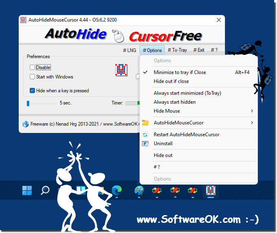Click the # Exit button
Image resolution: width=277 pixels, height=233 pixels.
(199, 50)
